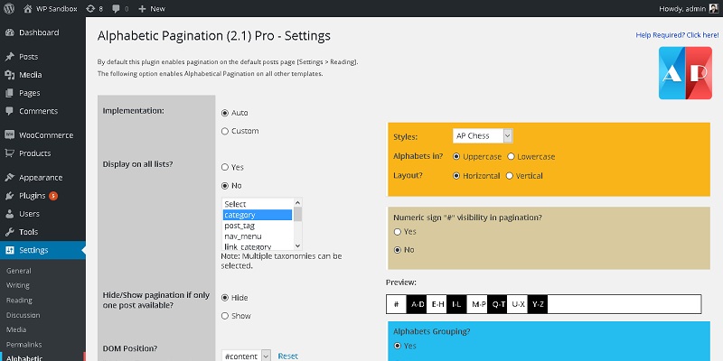723x361 pixels.
Task: Click the Pages icon in sidebar
Action: click(9, 93)
